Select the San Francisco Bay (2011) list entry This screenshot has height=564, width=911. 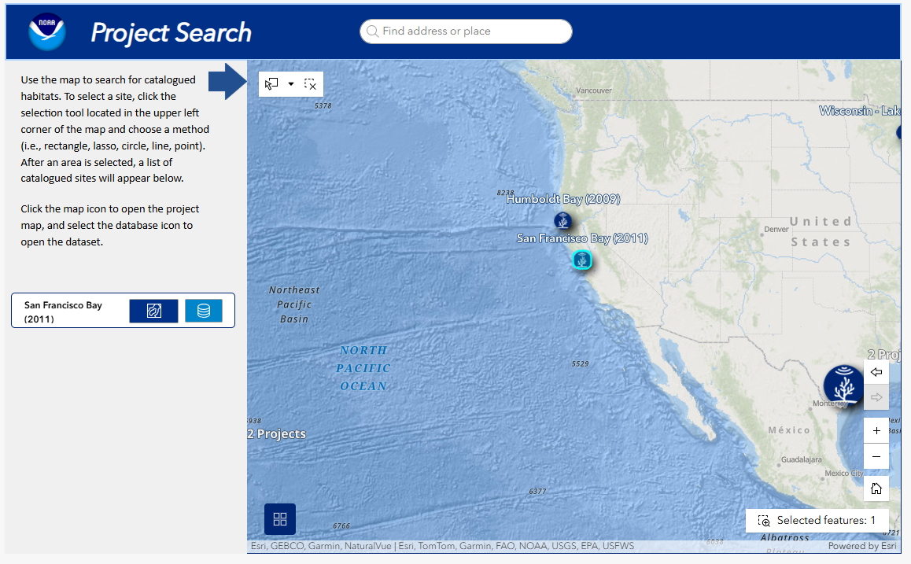point(63,311)
